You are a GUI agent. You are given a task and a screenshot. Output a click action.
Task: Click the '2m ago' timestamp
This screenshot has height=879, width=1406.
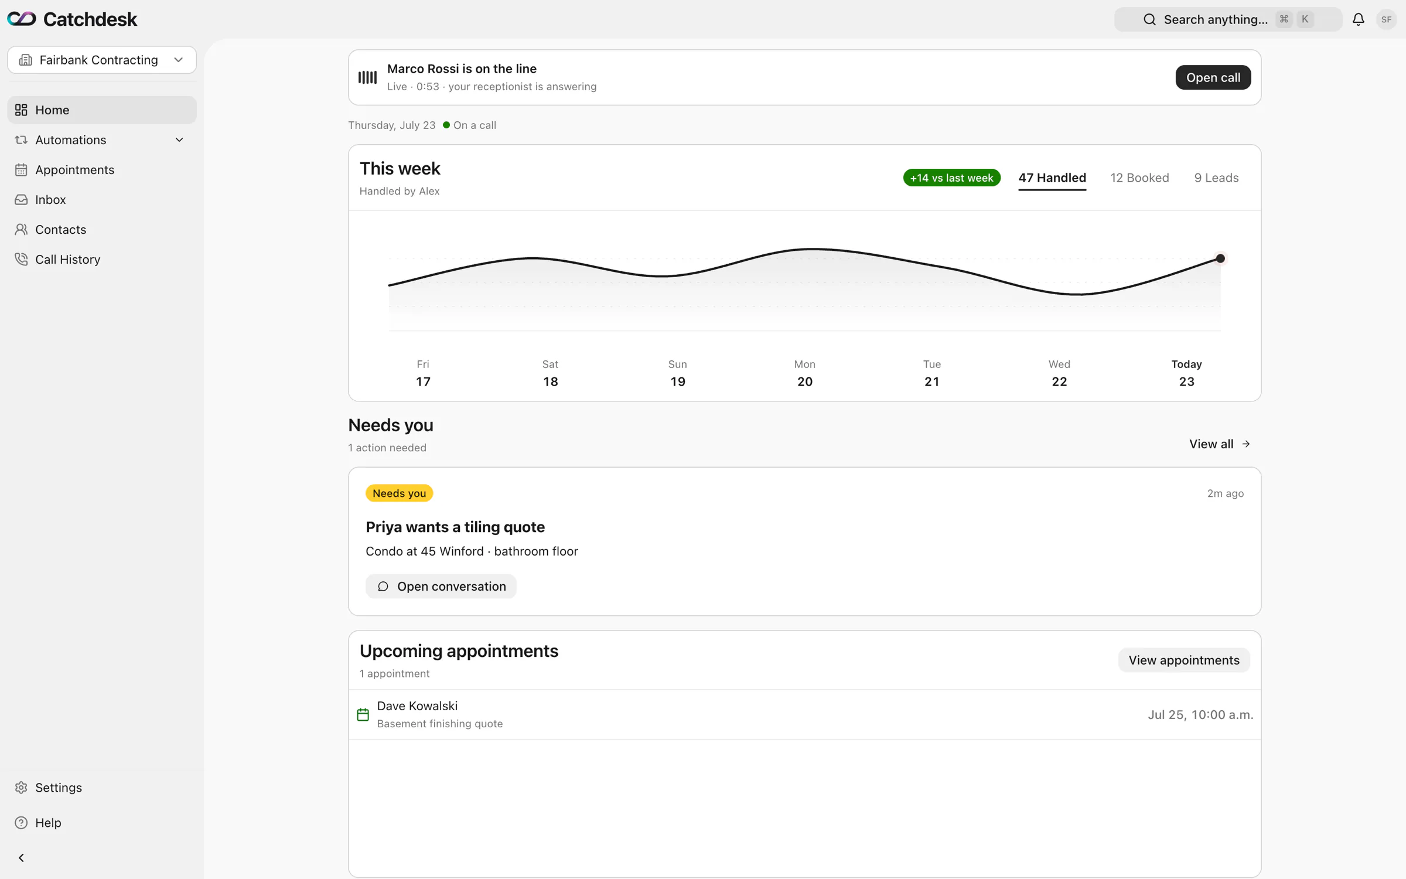click(1225, 493)
